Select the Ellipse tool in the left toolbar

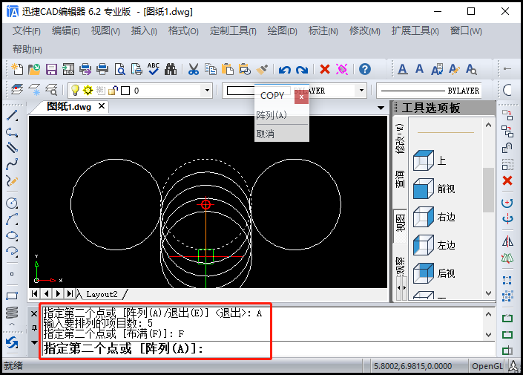tap(12, 235)
